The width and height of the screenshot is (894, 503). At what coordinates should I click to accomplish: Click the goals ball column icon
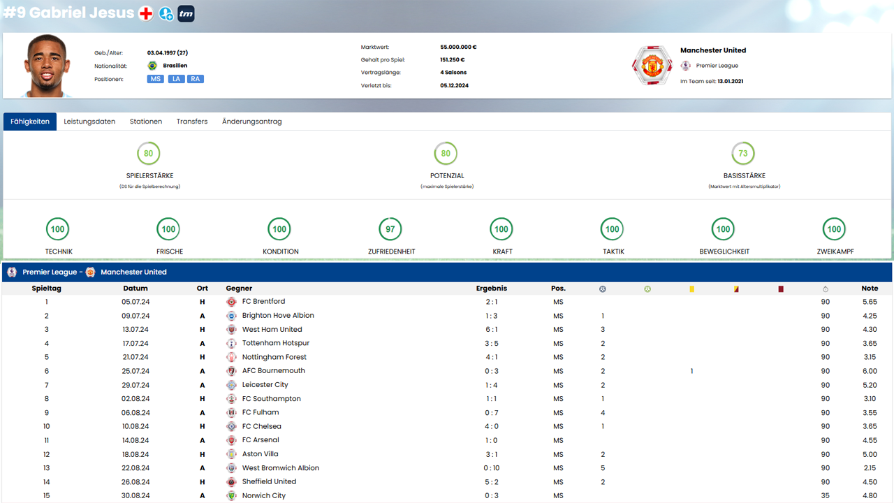tap(603, 289)
